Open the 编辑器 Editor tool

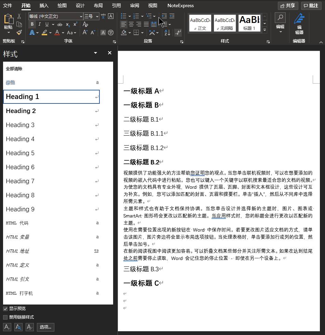tap(299, 24)
